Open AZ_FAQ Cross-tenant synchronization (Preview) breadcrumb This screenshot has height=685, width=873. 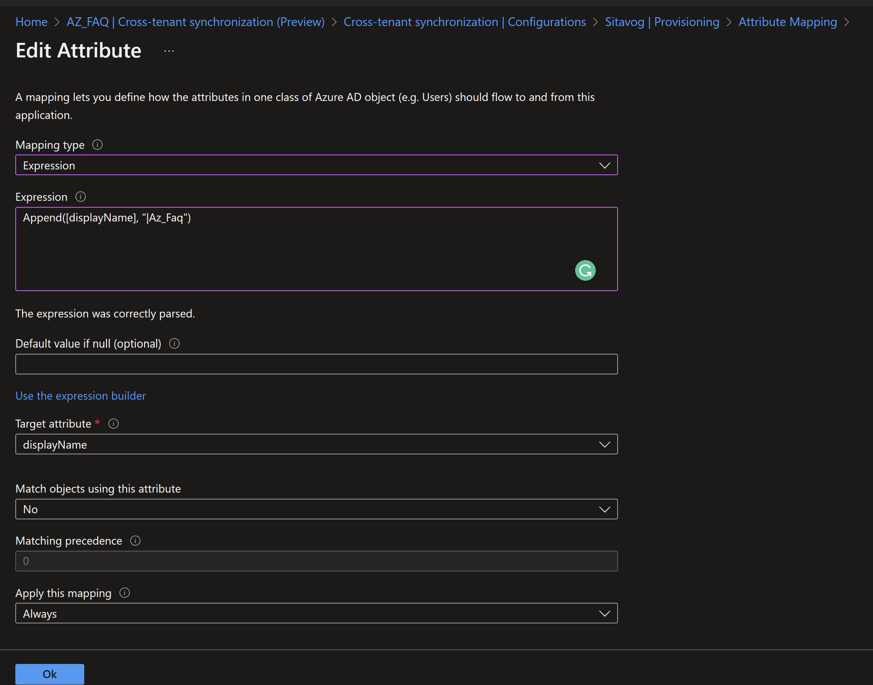pos(195,22)
